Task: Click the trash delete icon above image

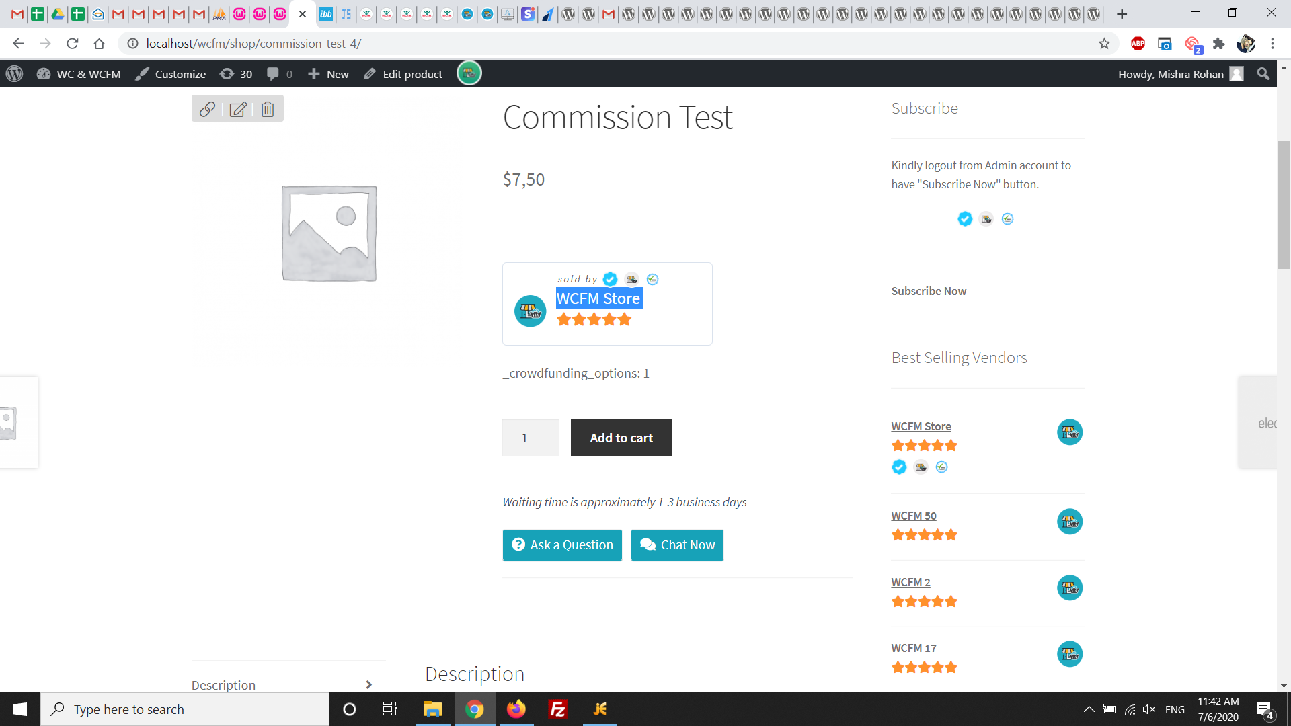Action: 268,109
